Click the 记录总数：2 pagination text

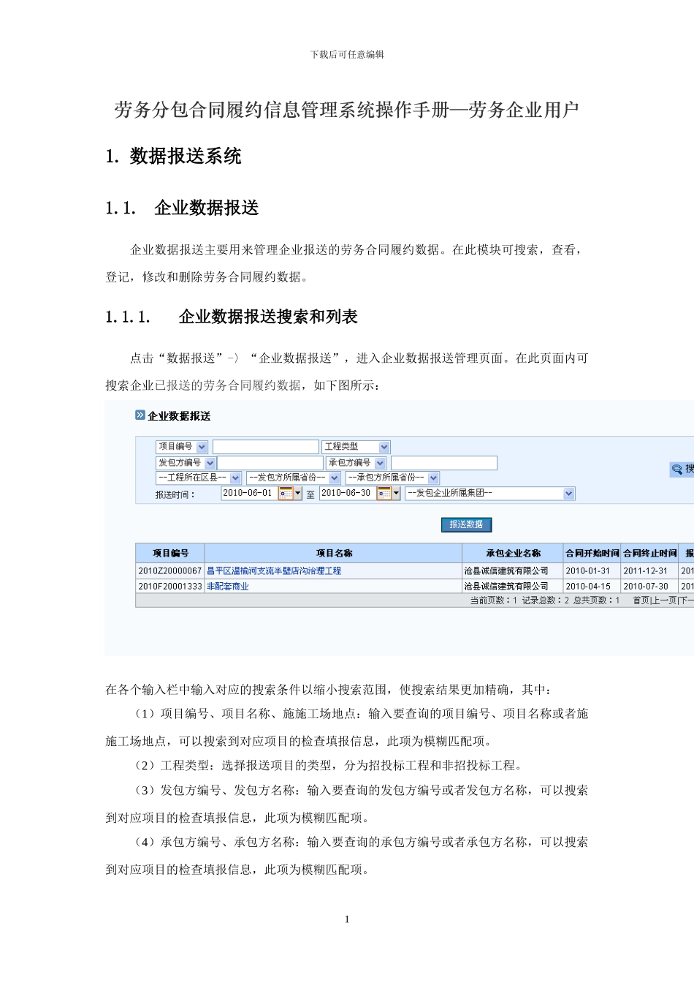[545, 600]
